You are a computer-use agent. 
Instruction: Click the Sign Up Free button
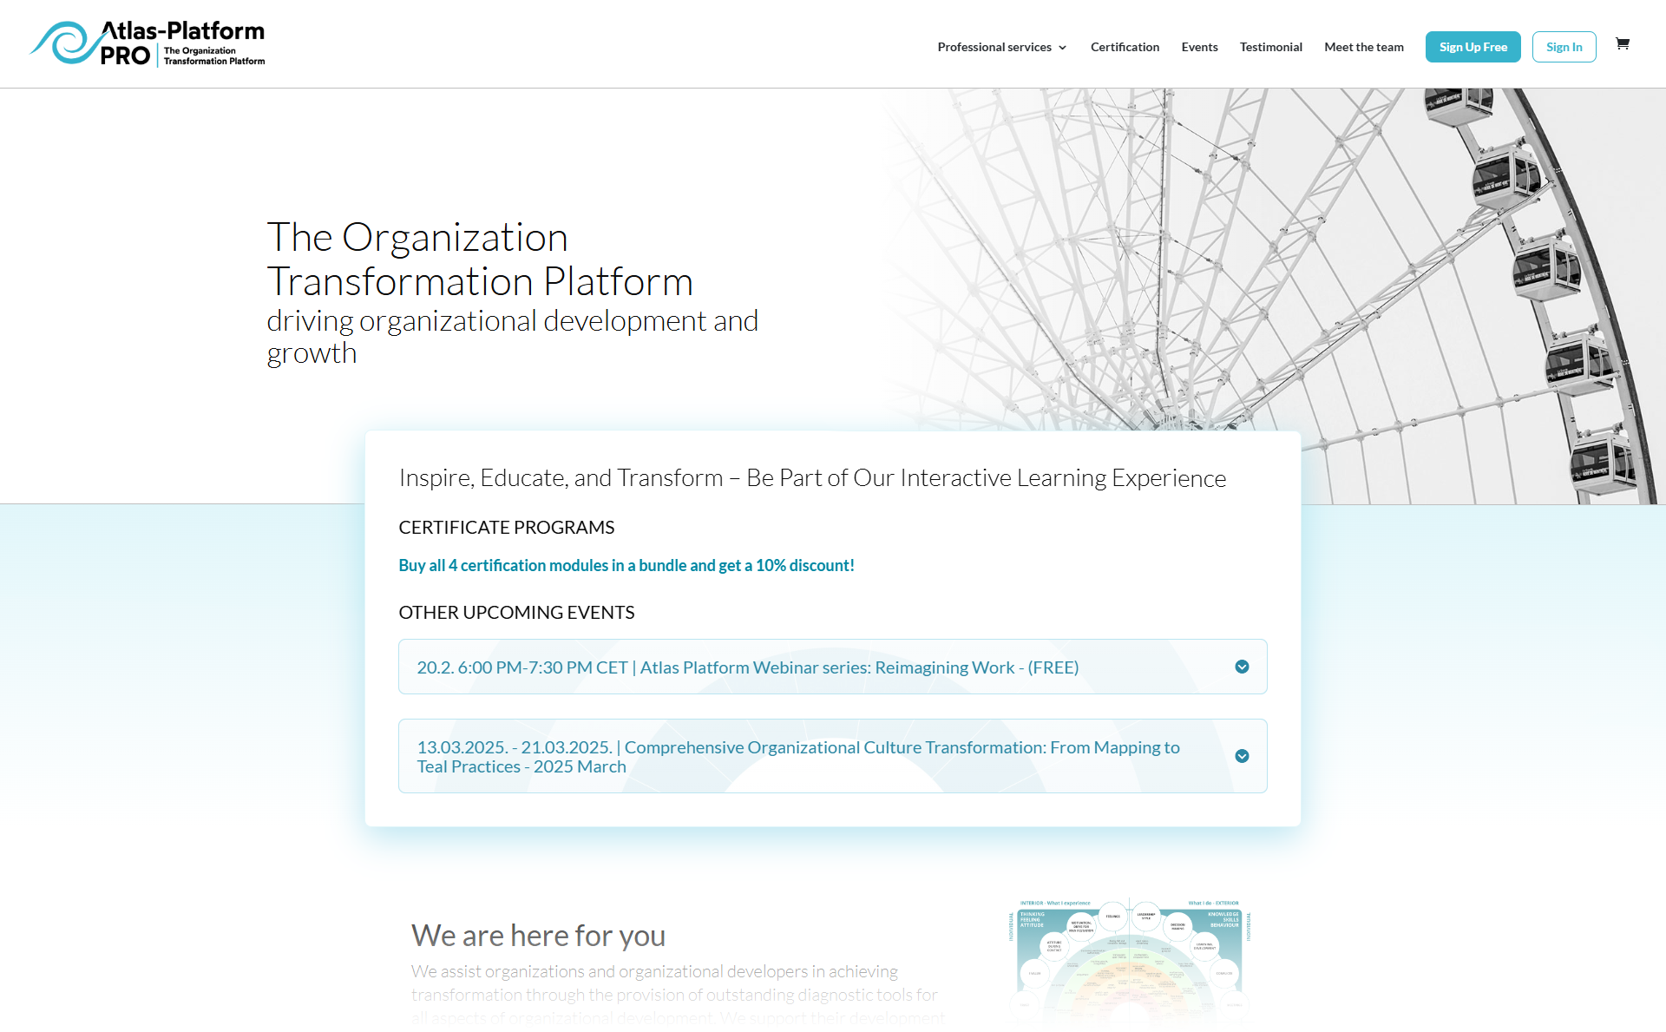1473,47
